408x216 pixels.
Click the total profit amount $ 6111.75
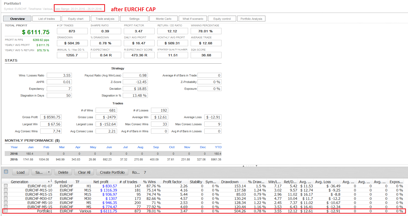[36, 32]
